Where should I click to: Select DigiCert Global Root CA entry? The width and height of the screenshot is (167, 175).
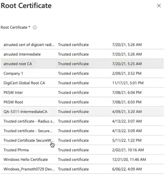82,83
